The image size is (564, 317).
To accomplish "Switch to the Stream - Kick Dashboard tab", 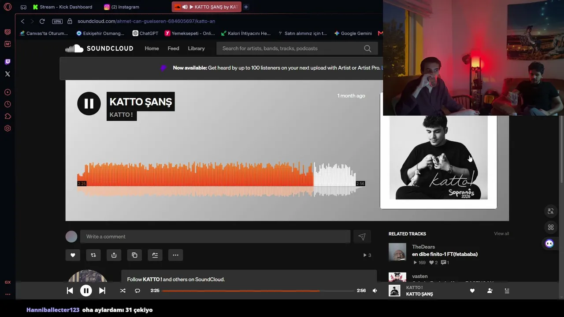I will pyautogui.click(x=63, y=7).
